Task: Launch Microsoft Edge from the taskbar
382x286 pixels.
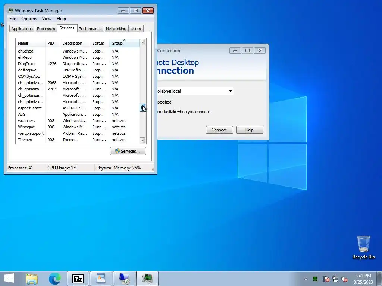Action: [x=55, y=279]
